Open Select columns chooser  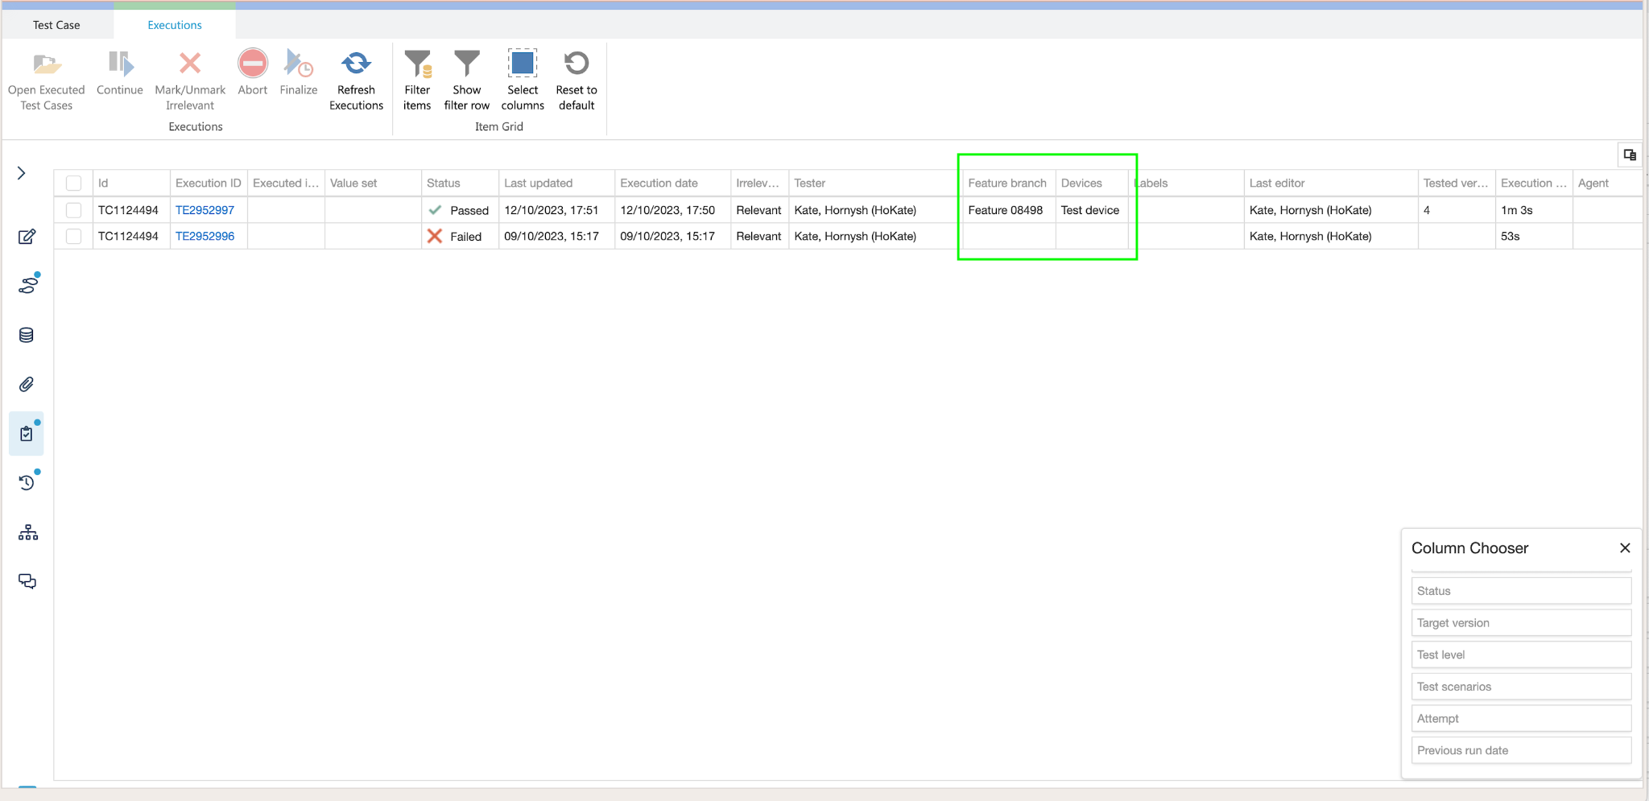pyautogui.click(x=523, y=64)
